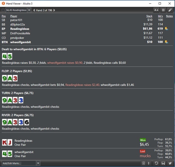The width and height of the screenshot is (175, 167).
Task: Select player ReadingIdeas in the EP row
Action: (x=20, y=29)
